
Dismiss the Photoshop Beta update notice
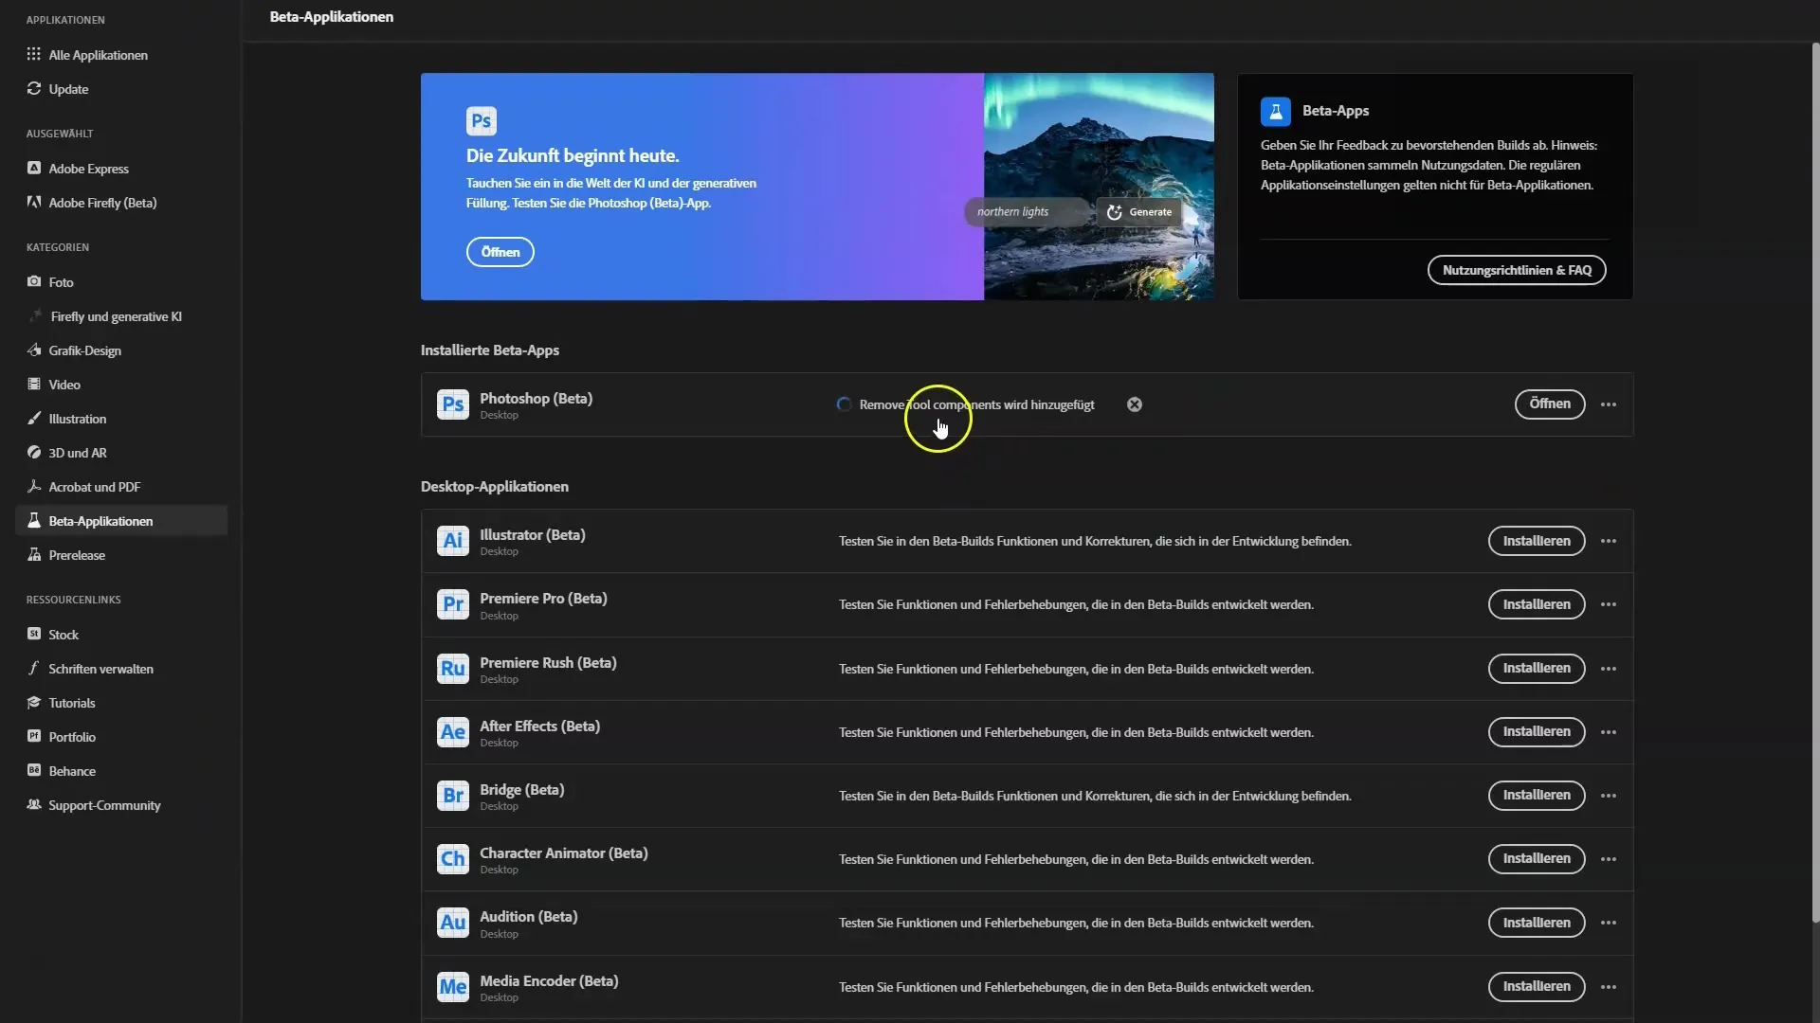[x=1134, y=404]
